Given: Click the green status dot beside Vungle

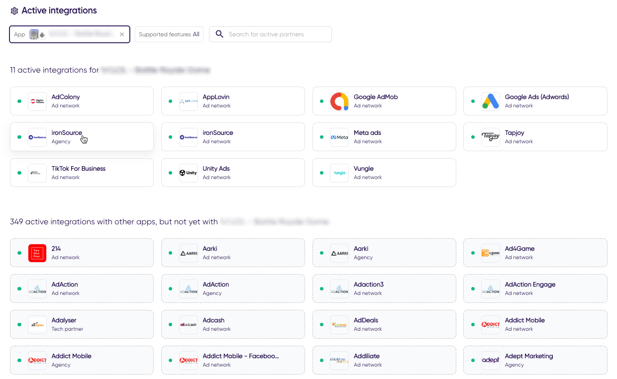Looking at the screenshot, I should click(321, 173).
